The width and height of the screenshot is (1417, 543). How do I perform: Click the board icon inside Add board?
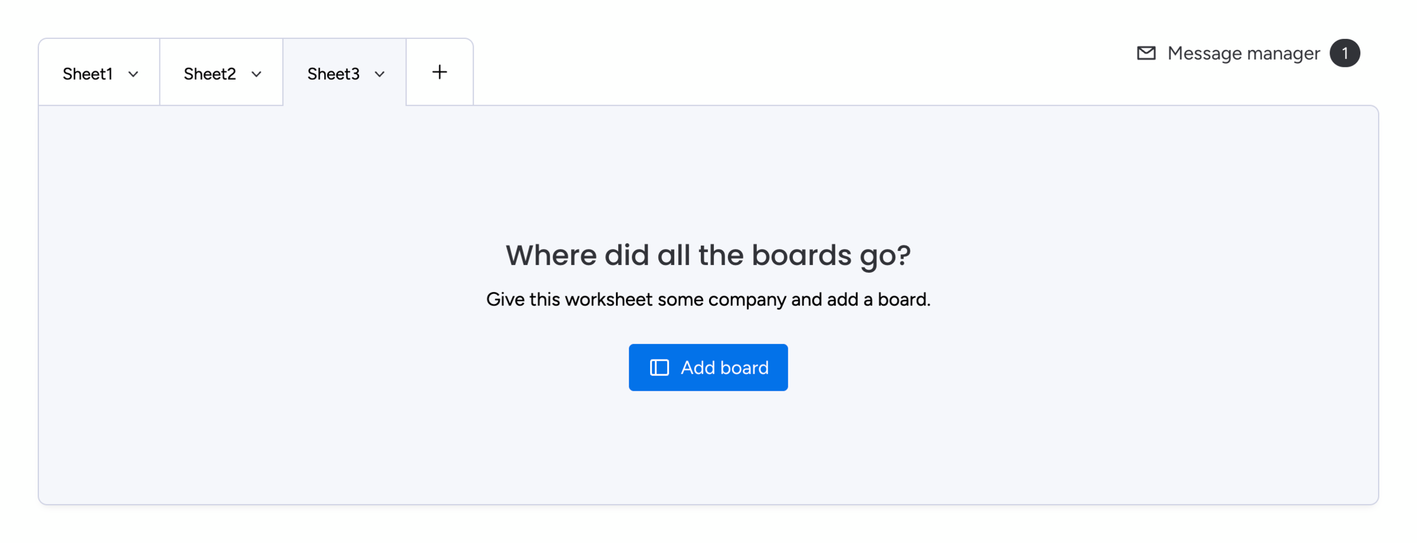click(x=659, y=368)
